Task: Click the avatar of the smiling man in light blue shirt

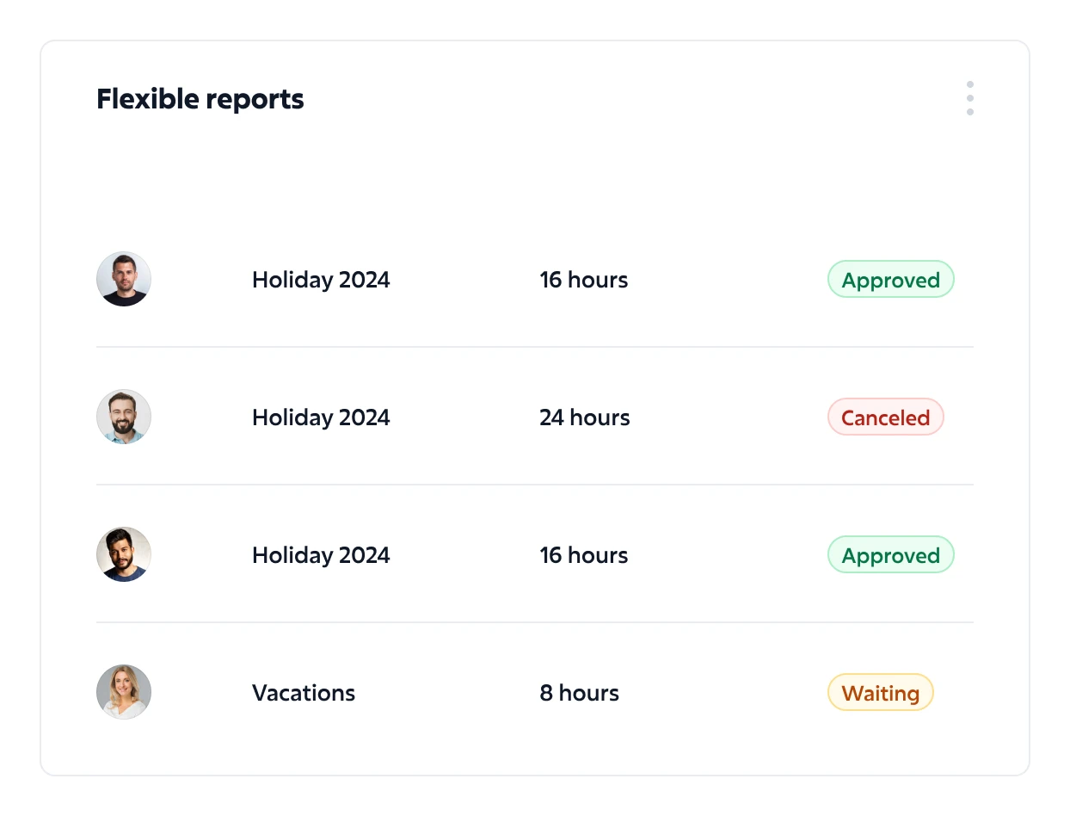Action: [x=124, y=417]
